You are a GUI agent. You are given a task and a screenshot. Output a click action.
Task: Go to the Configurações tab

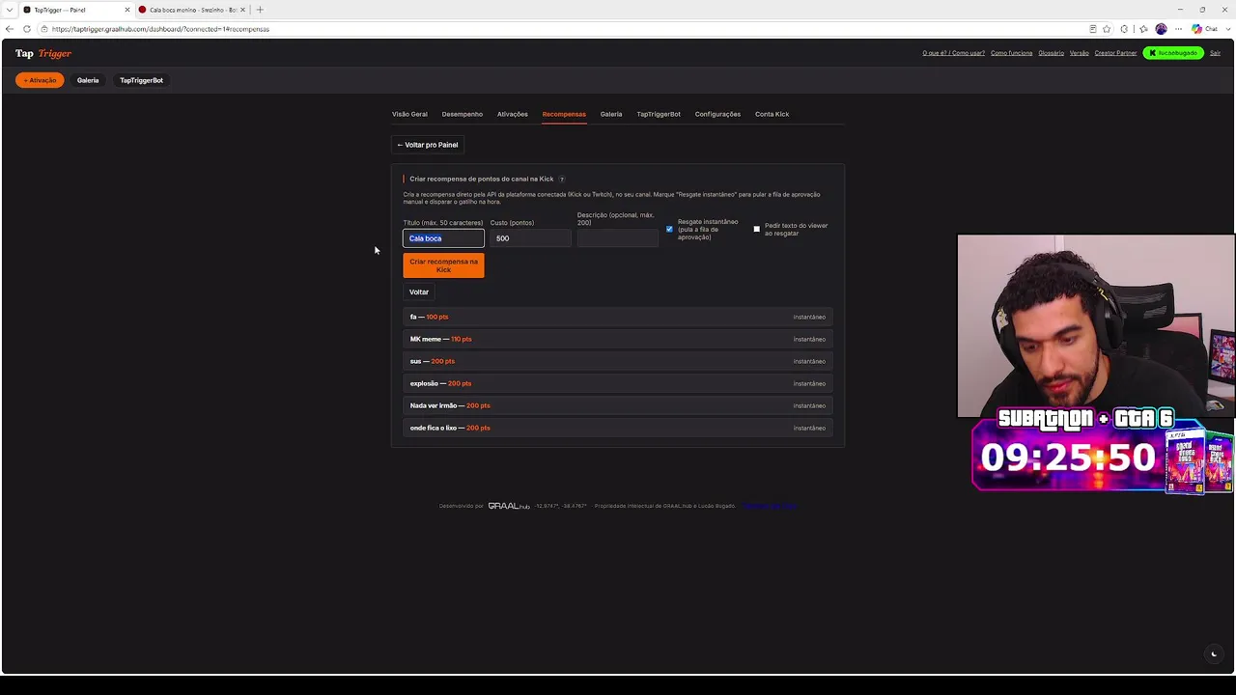(x=717, y=114)
